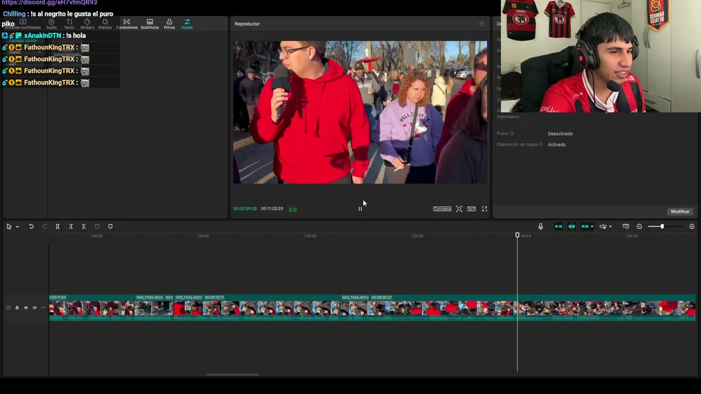Click the 03:20 ruler time mark
Screen dimensions: 701x394
pos(311,236)
